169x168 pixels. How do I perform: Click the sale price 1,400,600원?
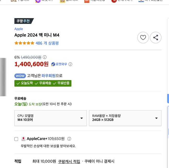click(x=31, y=64)
